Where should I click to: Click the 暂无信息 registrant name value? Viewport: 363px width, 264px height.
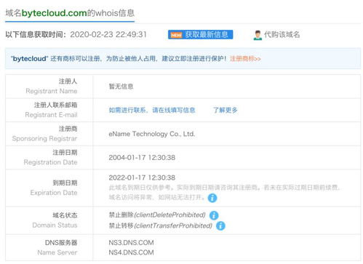click(x=121, y=87)
